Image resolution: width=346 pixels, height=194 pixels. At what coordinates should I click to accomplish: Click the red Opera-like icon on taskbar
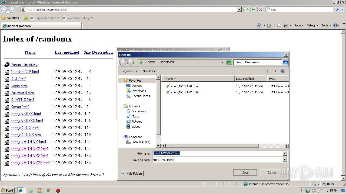58,190
